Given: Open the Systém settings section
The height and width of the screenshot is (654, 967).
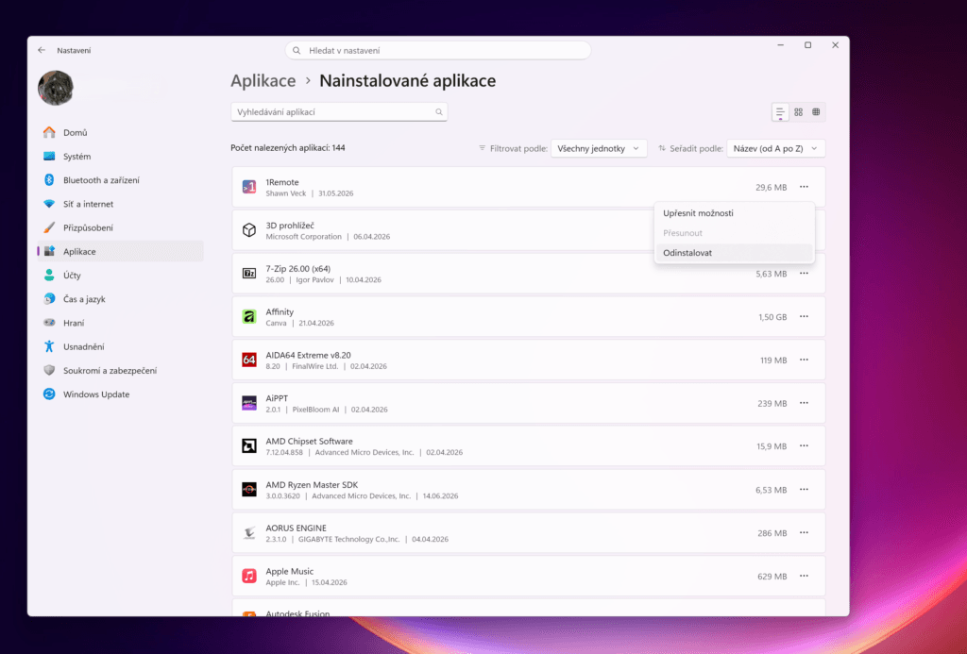Looking at the screenshot, I should [120, 157].
